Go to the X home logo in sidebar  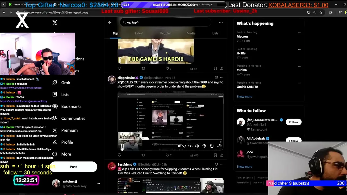(55, 23)
